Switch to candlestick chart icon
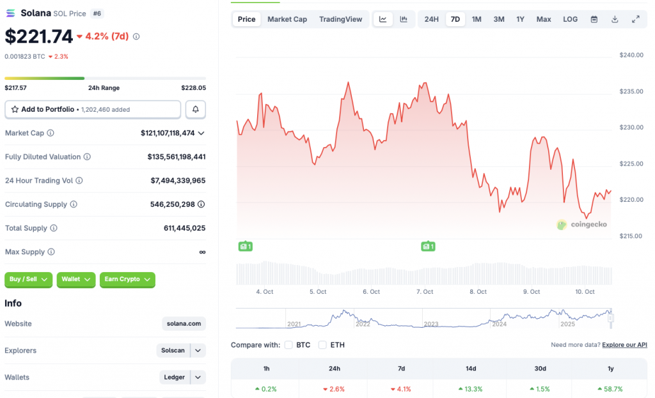This screenshot has width=655, height=398. (404, 19)
